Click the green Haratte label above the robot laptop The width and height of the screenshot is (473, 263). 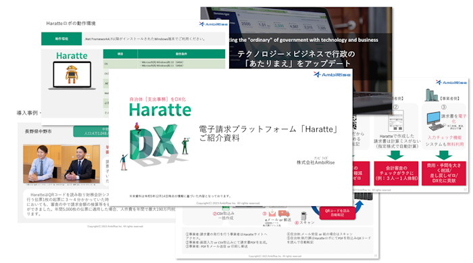coord(72,55)
